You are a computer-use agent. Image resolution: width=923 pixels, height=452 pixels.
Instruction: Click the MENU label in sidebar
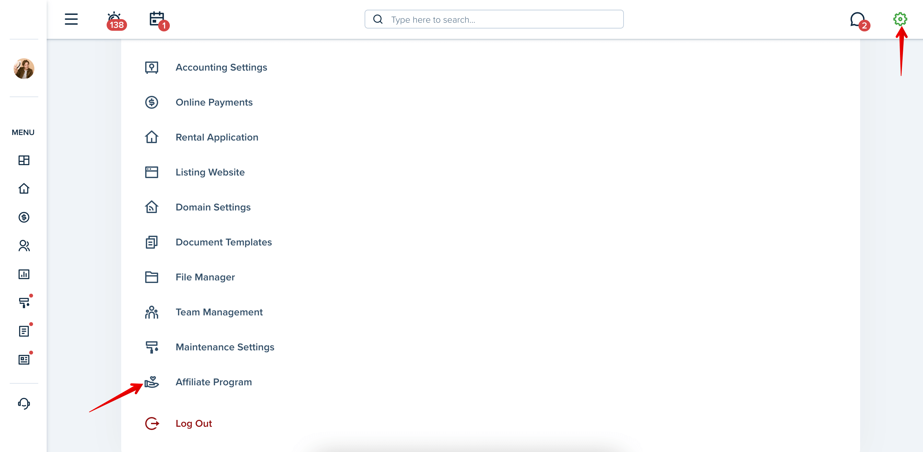click(x=23, y=132)
